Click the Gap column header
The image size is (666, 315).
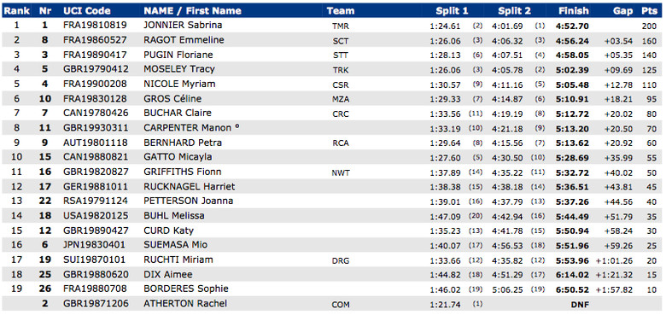click(x=622, y=10)
